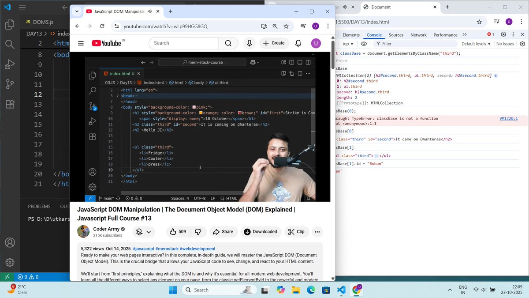
Task: Search YouTube with voice microphone
Action: 250,43
